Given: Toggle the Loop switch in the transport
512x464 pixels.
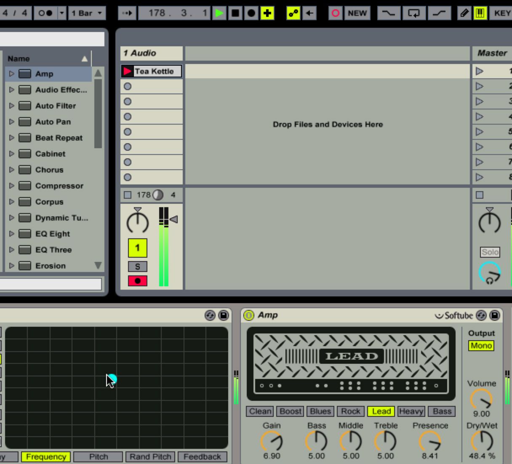Looking at the screenshot, I should [414, 13].
